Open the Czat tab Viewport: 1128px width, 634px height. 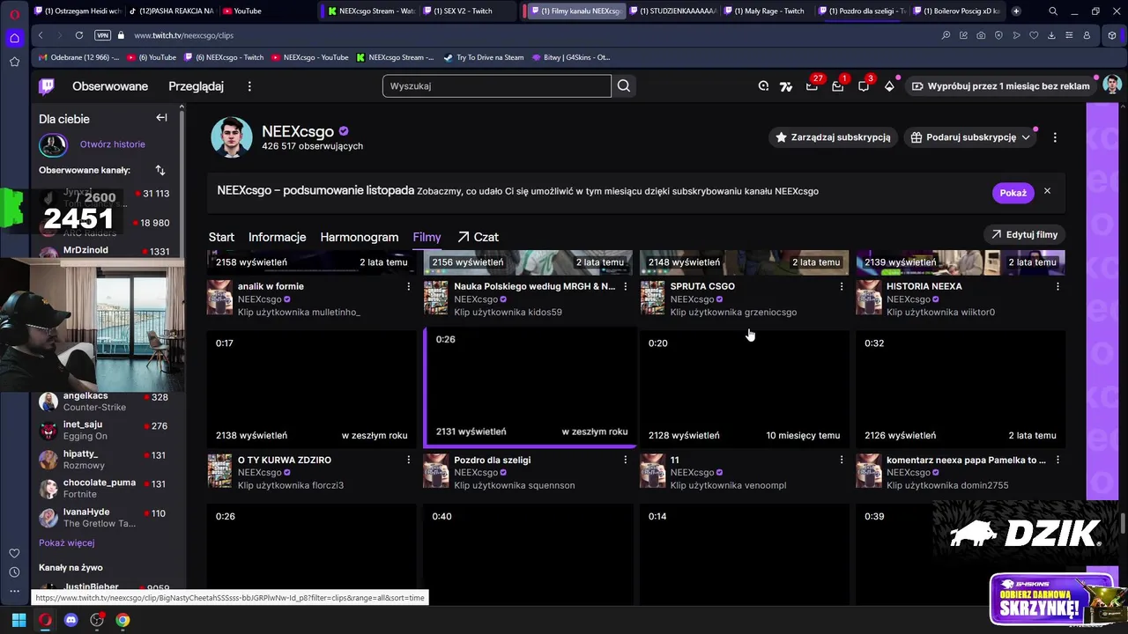[478, 237]
